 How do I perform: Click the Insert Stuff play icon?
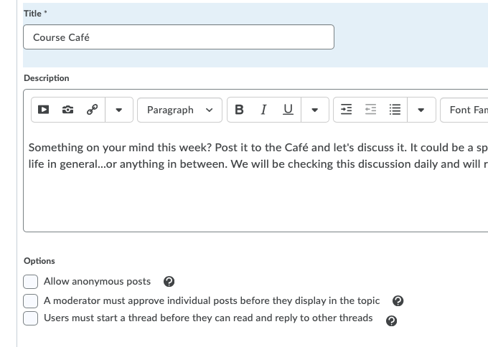pos(44,110)
